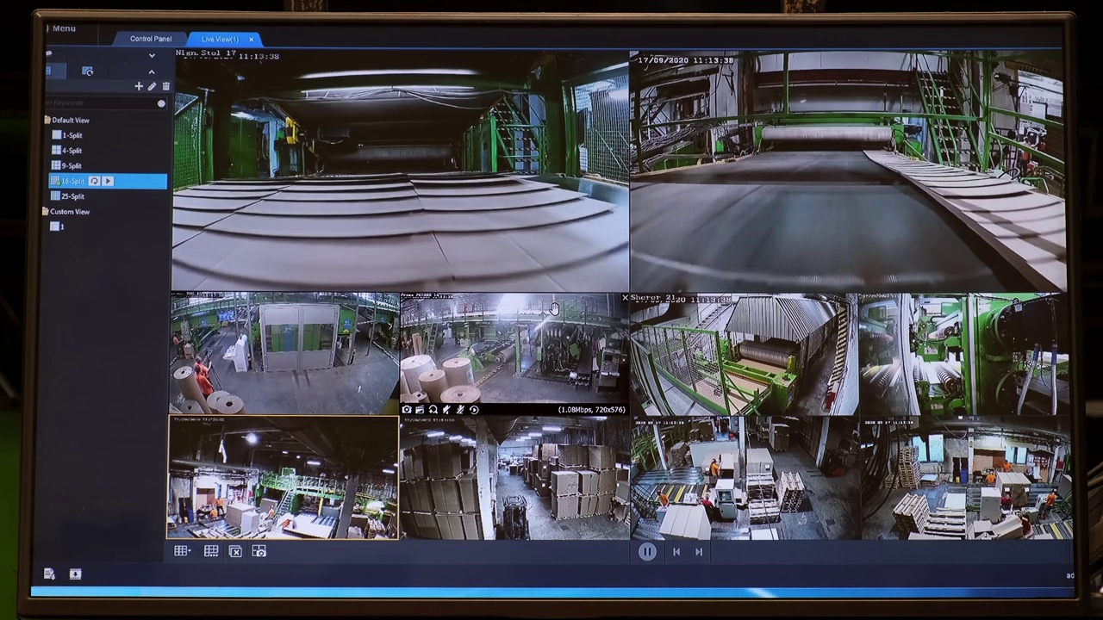Click the 1.08Mbps, 720x576 stream info
The image size is (1103, 620).
592,410
